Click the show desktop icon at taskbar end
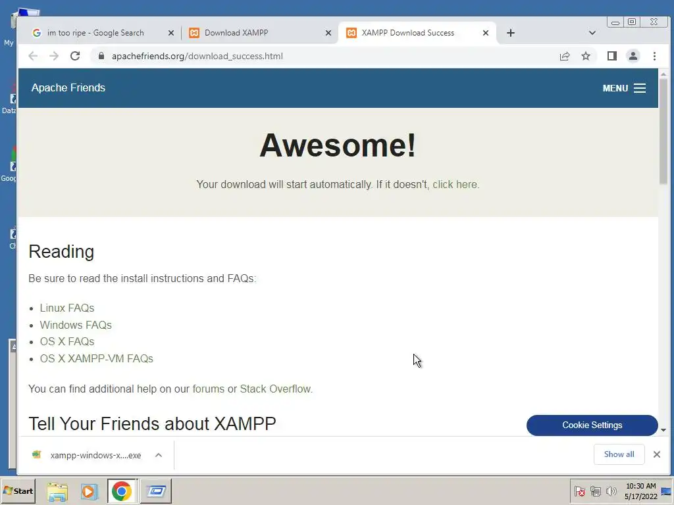Image resolution: width=674 pixels, height=505 pixels. point(667,491)
